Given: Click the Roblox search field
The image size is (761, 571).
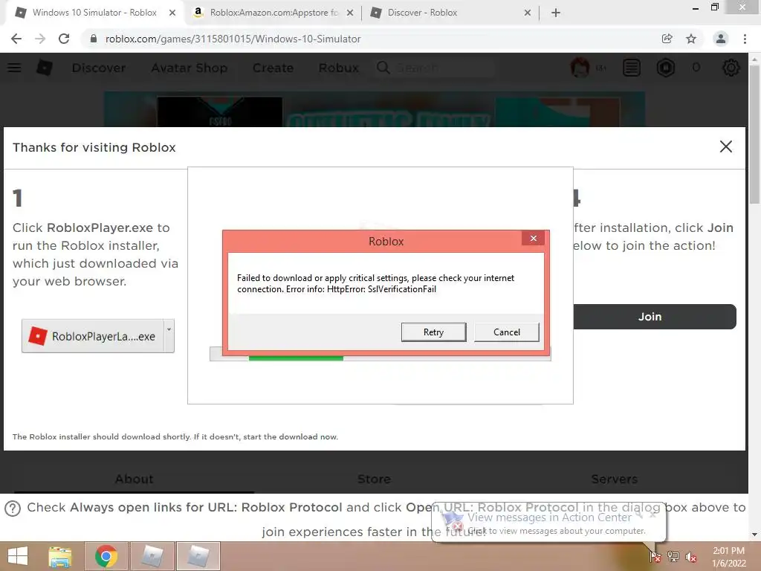Looking at the screenshot, I should click(x=444, y=68).
